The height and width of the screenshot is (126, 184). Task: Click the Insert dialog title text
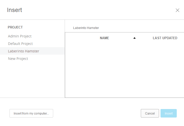(x=14, y=10)
